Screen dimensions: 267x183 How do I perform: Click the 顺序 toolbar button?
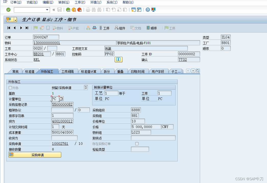coord(152,28)
